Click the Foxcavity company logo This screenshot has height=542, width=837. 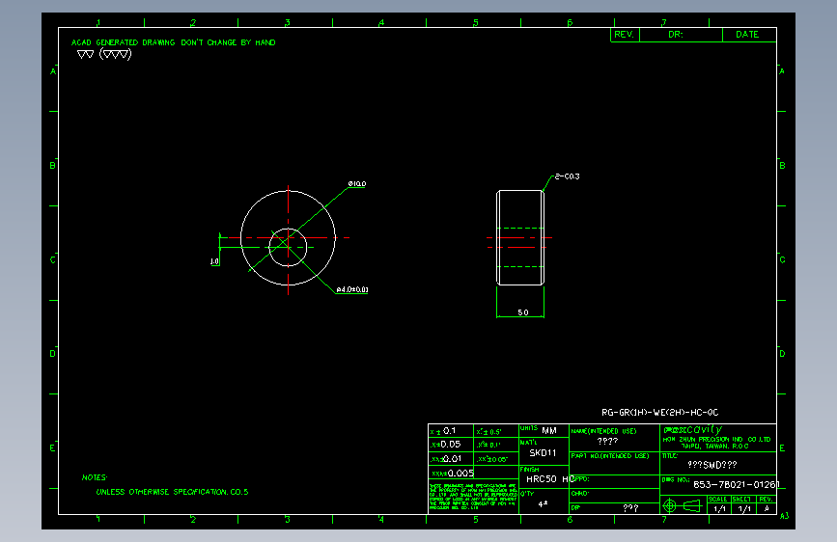693,429
